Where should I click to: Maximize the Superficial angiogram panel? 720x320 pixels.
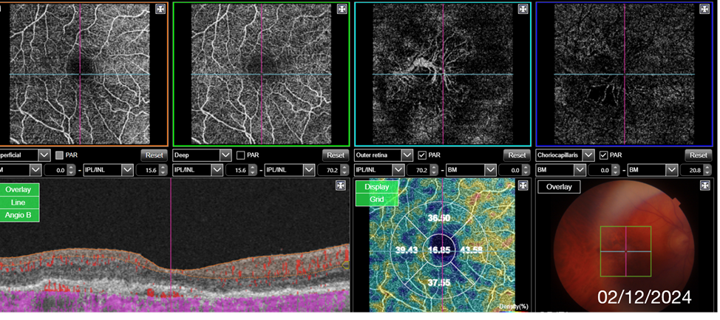coord(160,9)
